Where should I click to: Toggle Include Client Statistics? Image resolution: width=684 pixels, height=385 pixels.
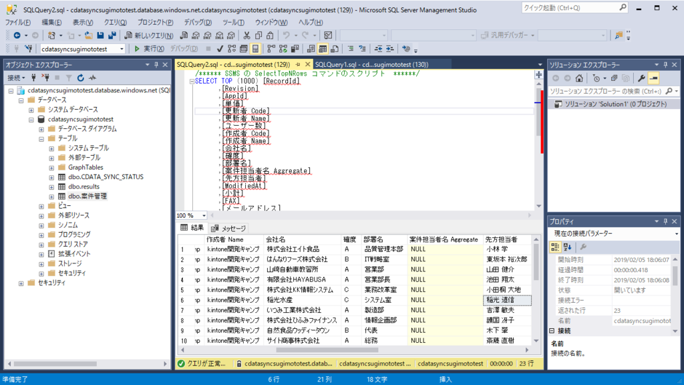click(x=295, y=49)
